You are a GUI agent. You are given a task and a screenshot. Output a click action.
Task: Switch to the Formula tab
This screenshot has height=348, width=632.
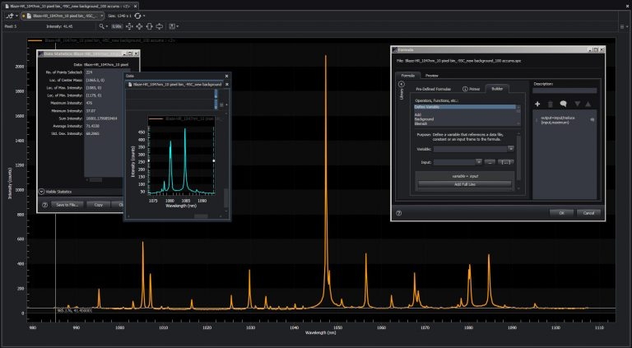point(408,76)
